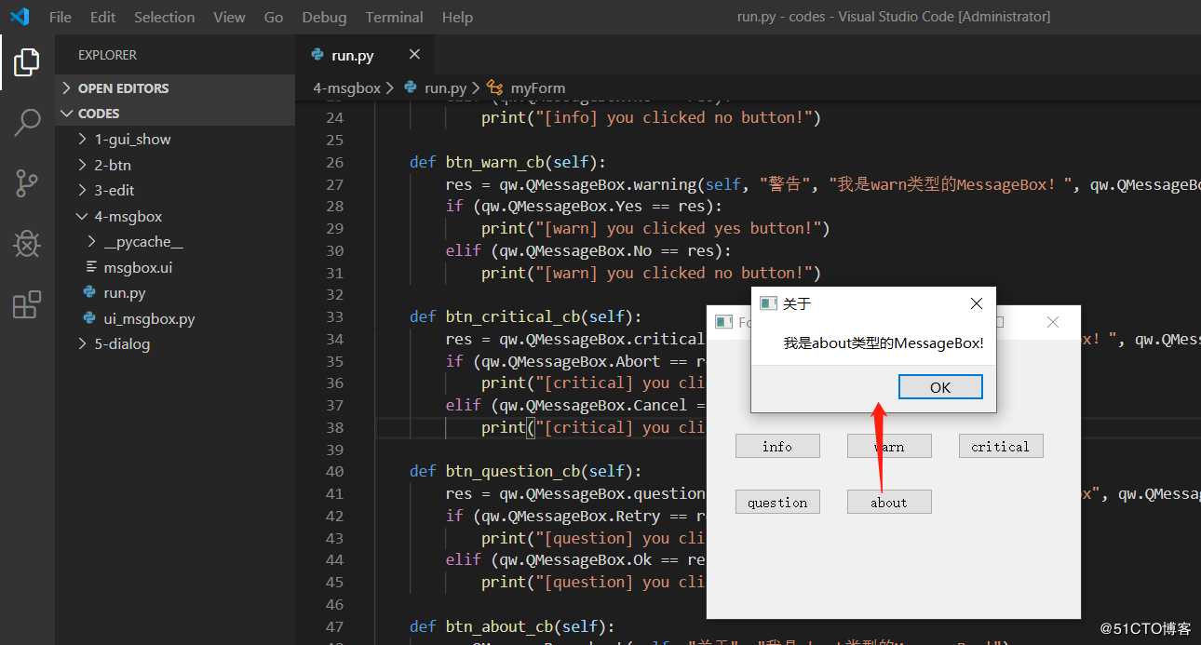Open the Debug view bug icon
This screenshot has height=645, width=1201.
[x=27, y=244]
